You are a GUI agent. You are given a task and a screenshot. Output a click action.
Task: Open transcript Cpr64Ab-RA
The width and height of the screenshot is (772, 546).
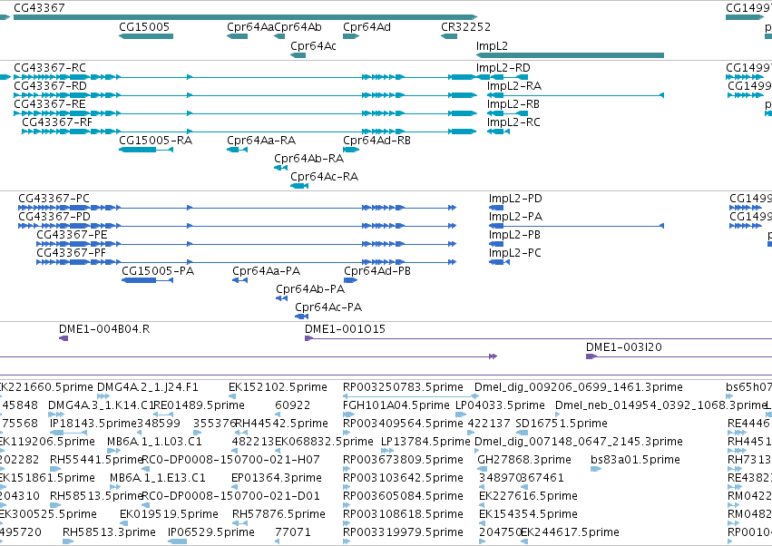click(309, 159)
